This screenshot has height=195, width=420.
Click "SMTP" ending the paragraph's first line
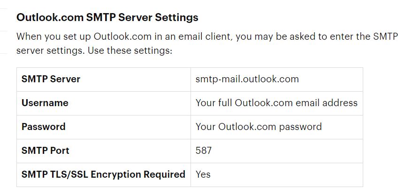[384, 36]
